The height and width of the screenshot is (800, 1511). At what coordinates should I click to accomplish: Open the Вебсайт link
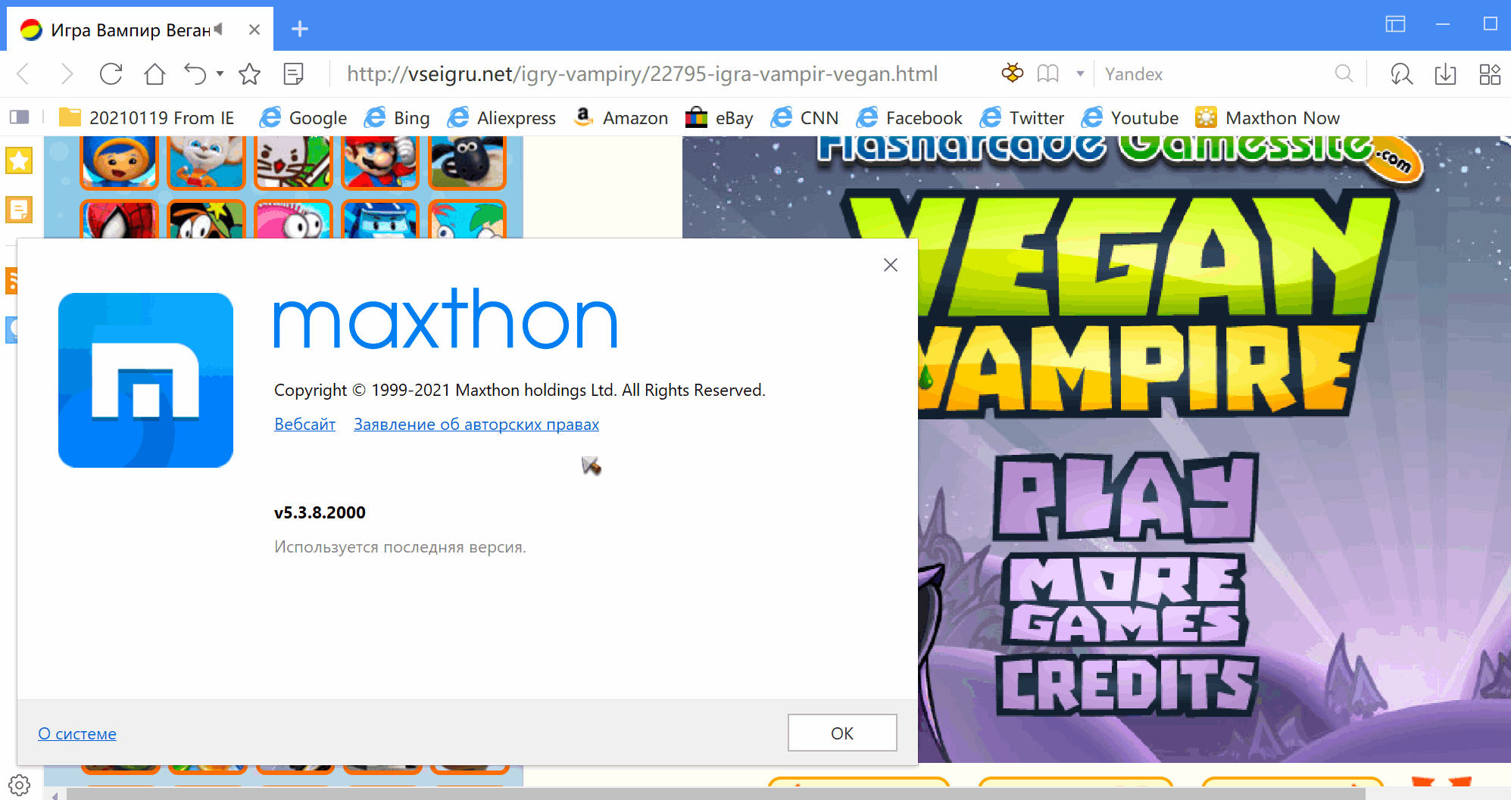[304, 425]
